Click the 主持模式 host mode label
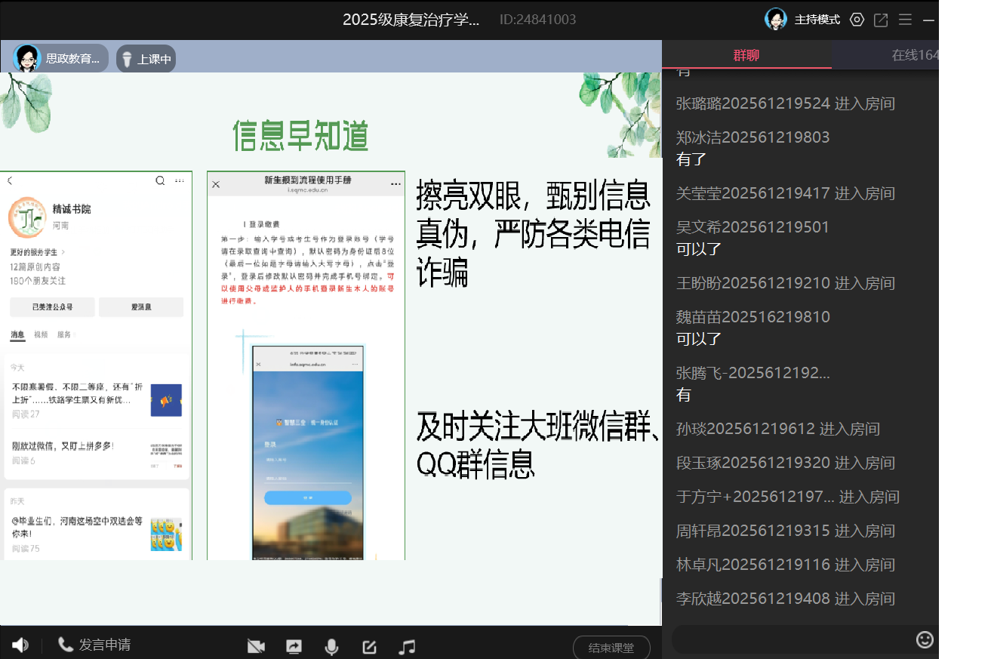This screenshot has height=659, width=991. coord(817,20)
